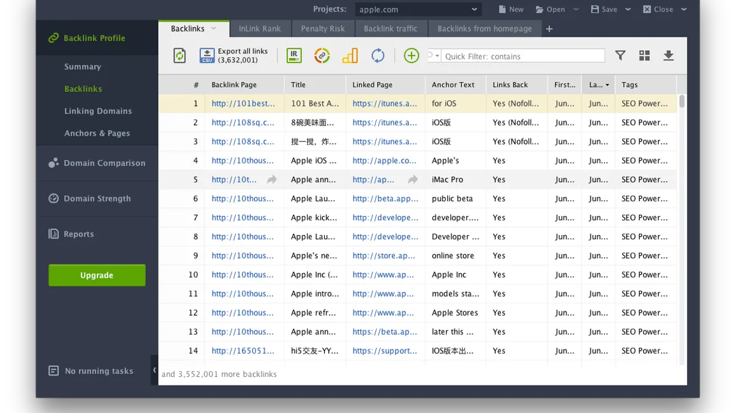The width and height of the screenshot is (735, 413).
Task: Open Linking Domains in the sidebar
Action: pyautogui.click(x=98, y=111)
